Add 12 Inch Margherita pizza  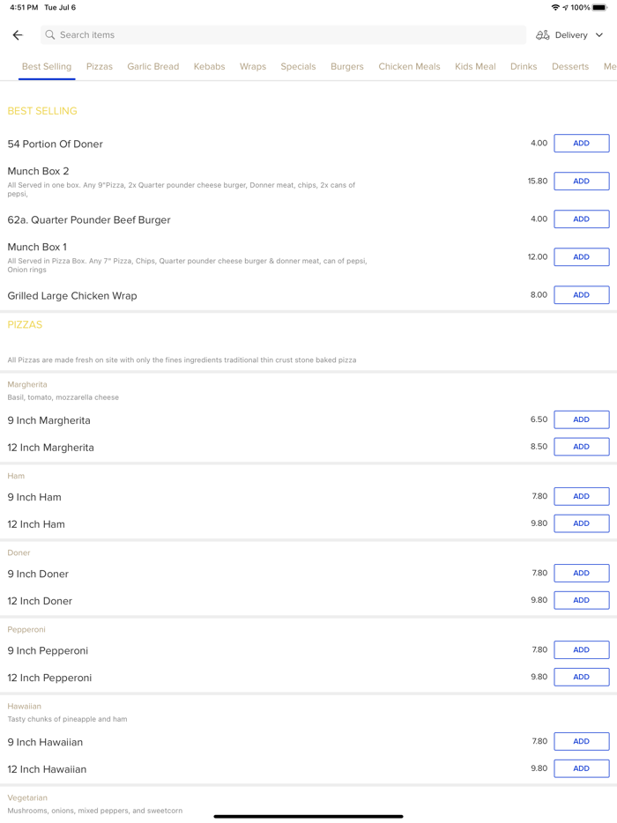(581, 447)
